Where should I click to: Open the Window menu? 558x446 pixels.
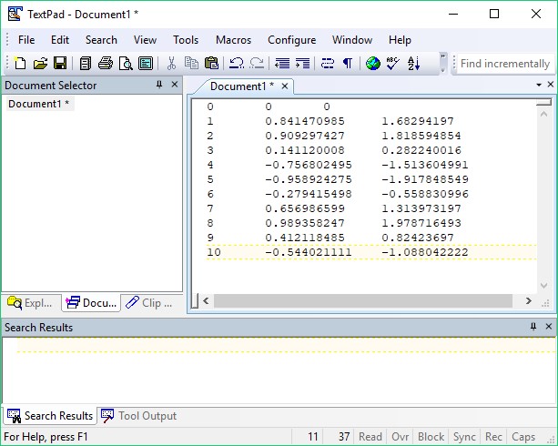[x=352, y=40]
